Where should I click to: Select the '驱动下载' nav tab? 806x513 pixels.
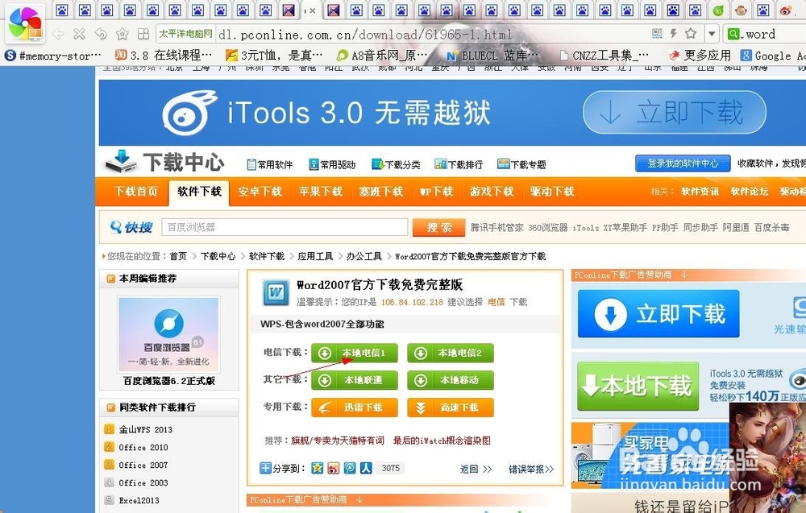coord(552,192)
